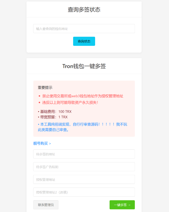The image size is (169, 212).
Task: Click the wallet address query input field
Action: point(84,29)
